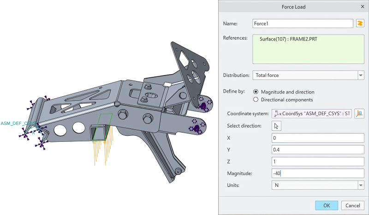
Task: Close the Force Load dialog
Action: tap(362, 7)
